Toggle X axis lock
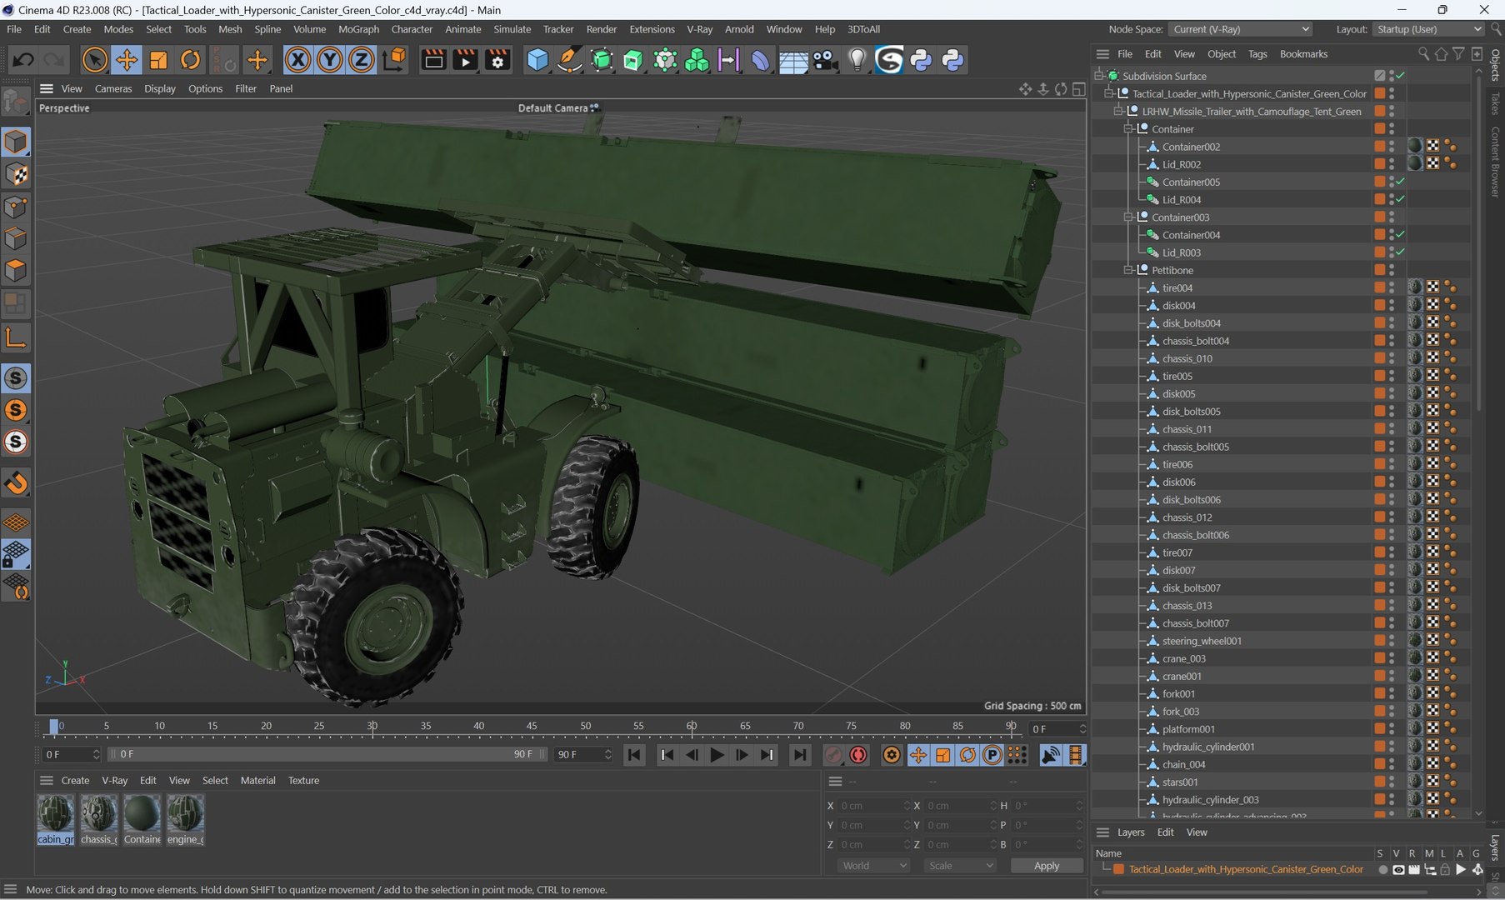This screenshot has width=1505, height=900. [x=297, y=60]
